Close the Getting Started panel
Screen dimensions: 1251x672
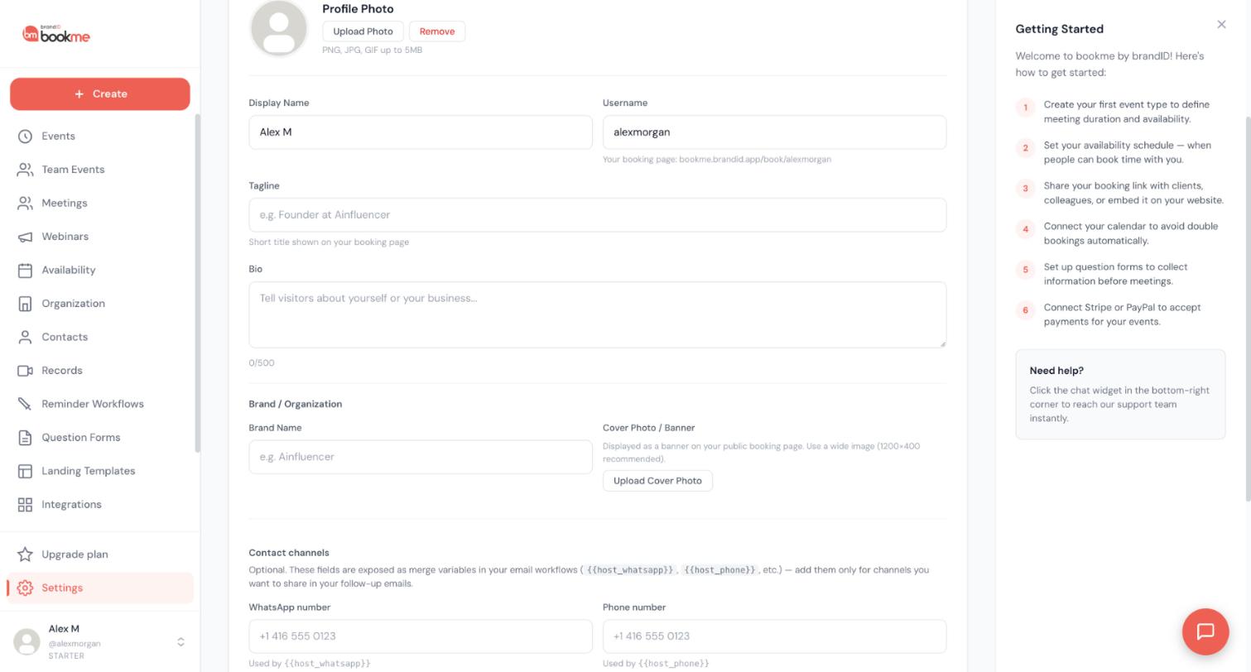1221,24
